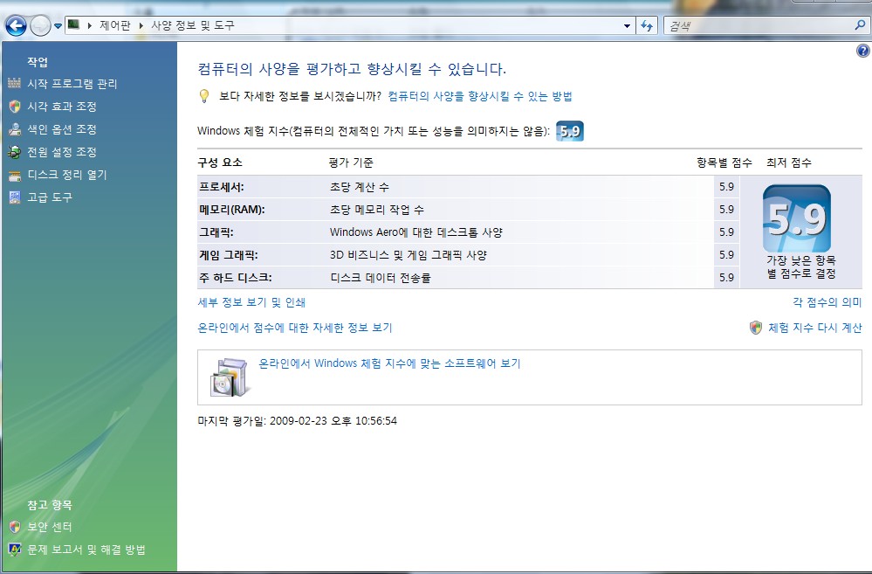The height and width of the screenshot is (574, 872).
Task: Click 초당 메모리 작업 수 description
Action: (x=377, y=210)
